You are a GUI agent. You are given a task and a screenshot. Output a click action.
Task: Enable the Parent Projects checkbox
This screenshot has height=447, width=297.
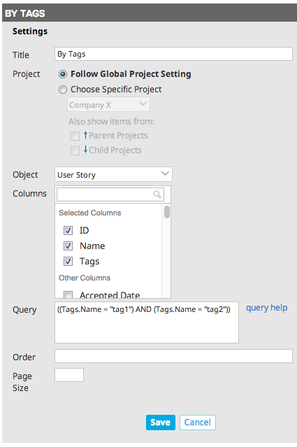tap(75, 136)
